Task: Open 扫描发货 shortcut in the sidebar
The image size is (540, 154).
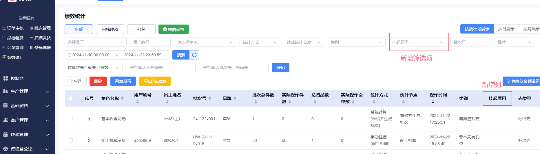Action: click(x=40, y=38)
